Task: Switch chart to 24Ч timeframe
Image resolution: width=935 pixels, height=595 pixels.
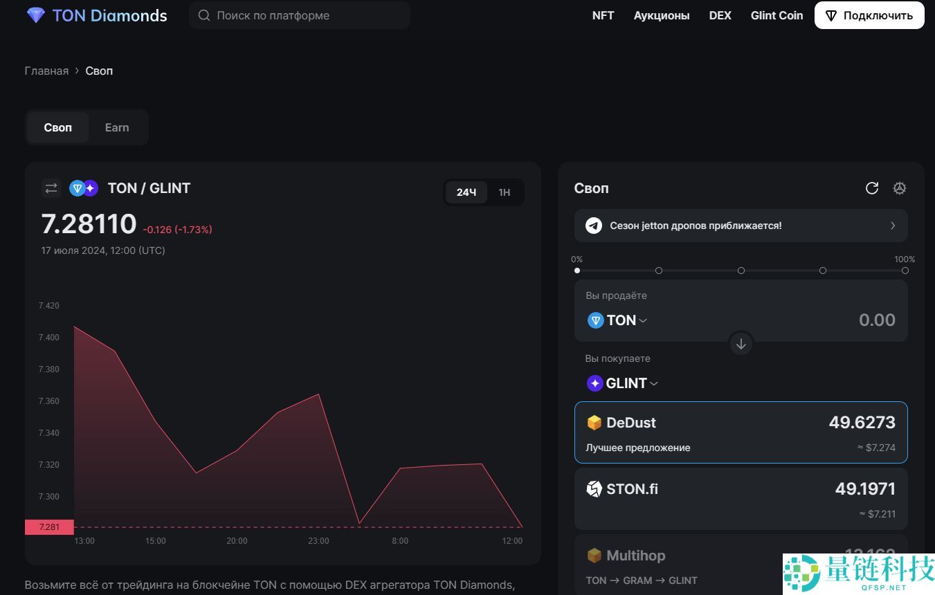Action: 466,192
